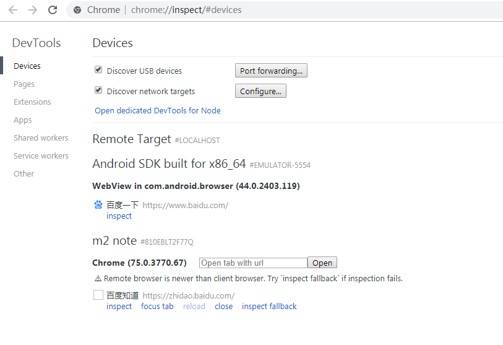Open dedicated DevTools for Node link
Image resolution: width=503 pixels, height=345 pixels.
pos(158,110)
